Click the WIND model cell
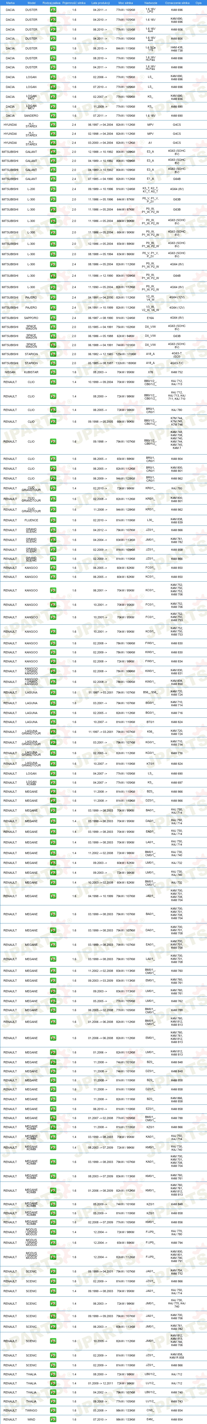This screenshot has height=1424, width=207. click(x=31, y=1419)
